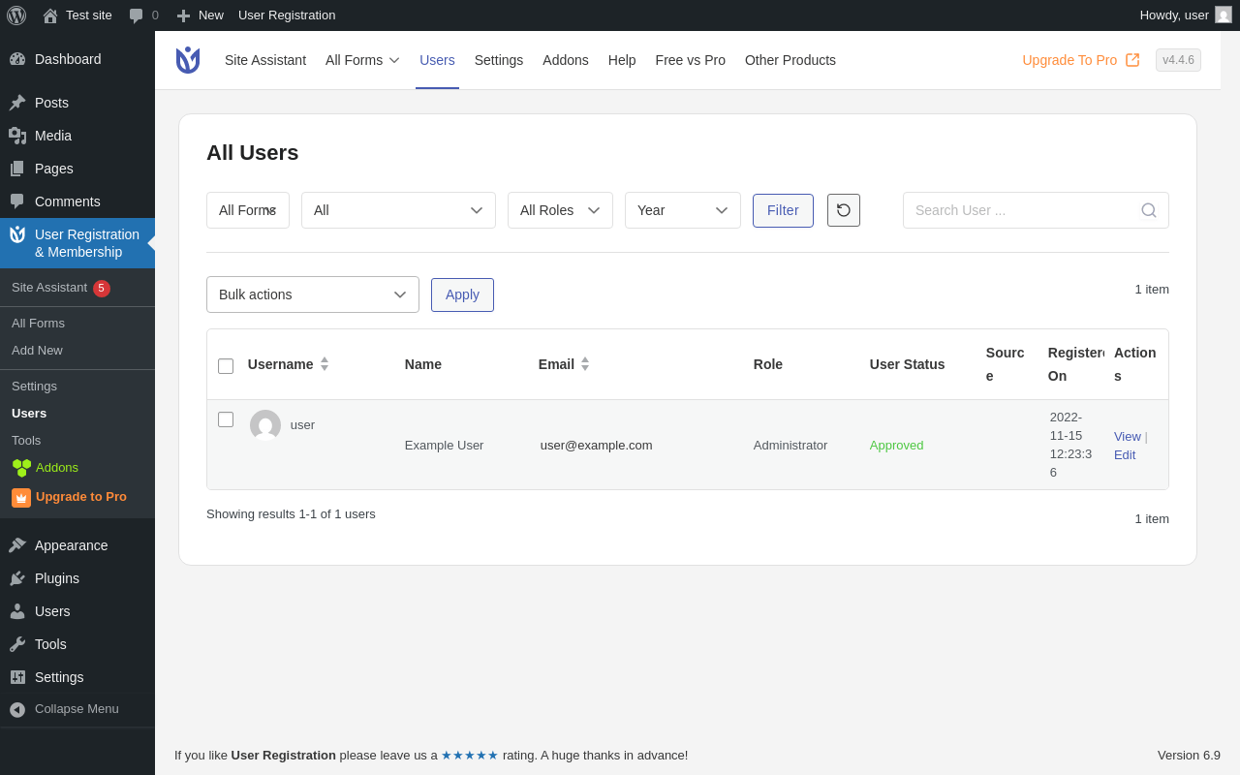1240x775 pixels.
Task: Toggle the select-all users checkbox
Action: point(226,366)
